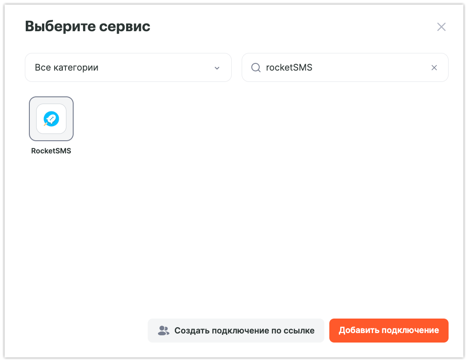Clear the rocketSMS search text

[434, 67]
